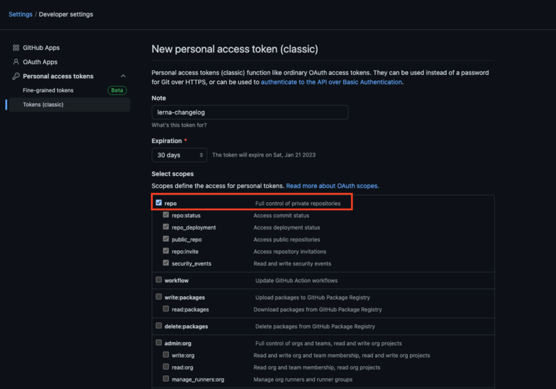
Task: Enable the workflow scope checkbox
Action: (158, 279)
